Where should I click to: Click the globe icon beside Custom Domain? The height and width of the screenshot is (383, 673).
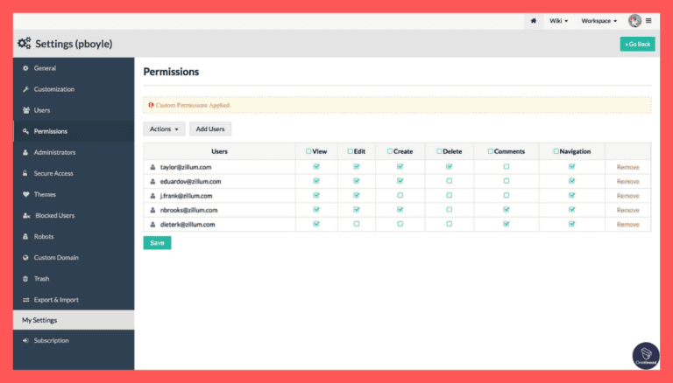(x=25, y=257)
